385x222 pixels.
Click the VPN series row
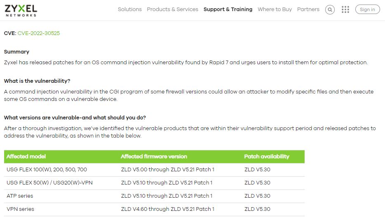coord(154,209)
